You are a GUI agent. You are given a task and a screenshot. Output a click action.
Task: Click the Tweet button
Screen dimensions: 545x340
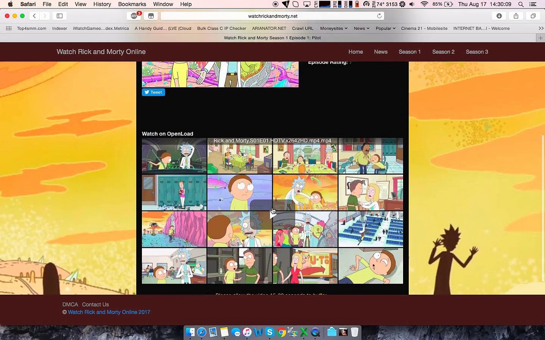[x=153, y=92]
